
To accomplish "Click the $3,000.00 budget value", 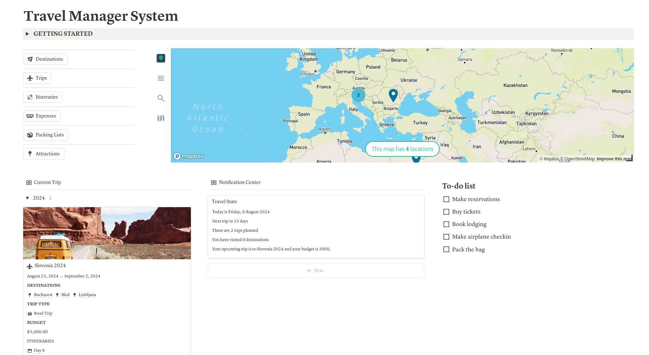I will pyautogui.click(x=37, y=332).
